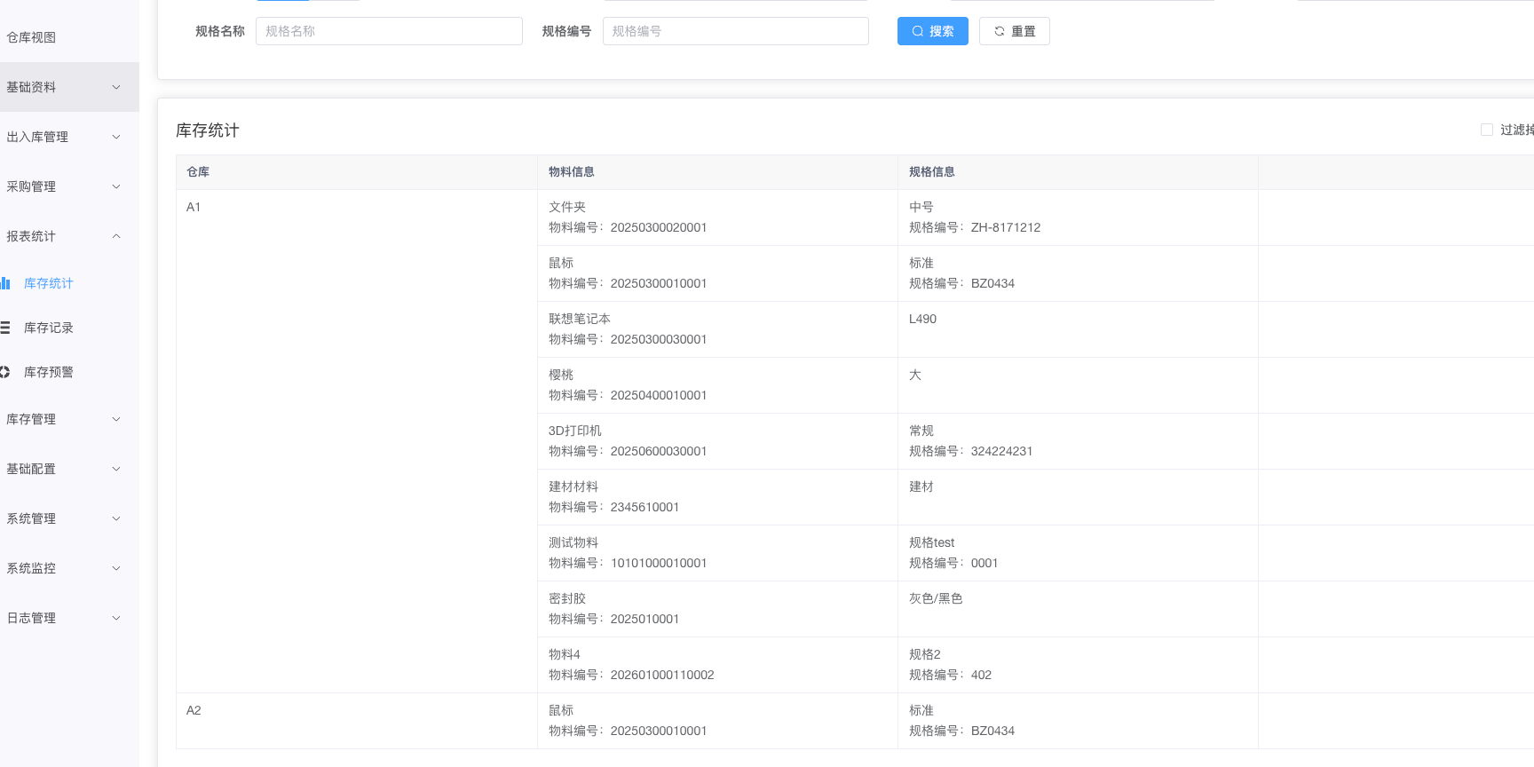Screen dimensions: 1534x767
Task: Open the 库存记录 menu item
Action: tap(69, 328)
